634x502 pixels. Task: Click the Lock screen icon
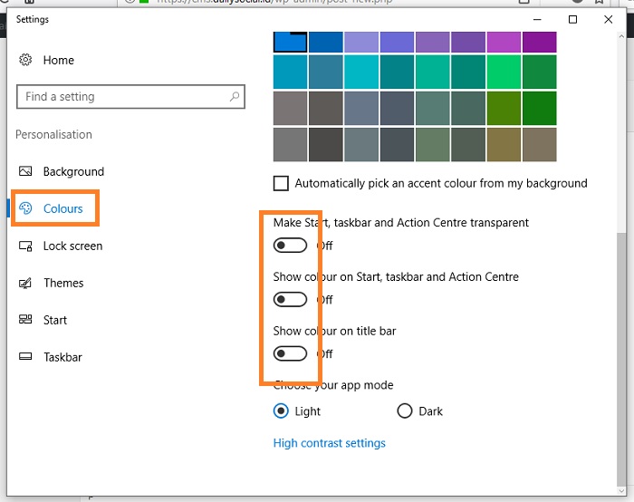coord(25,246)
